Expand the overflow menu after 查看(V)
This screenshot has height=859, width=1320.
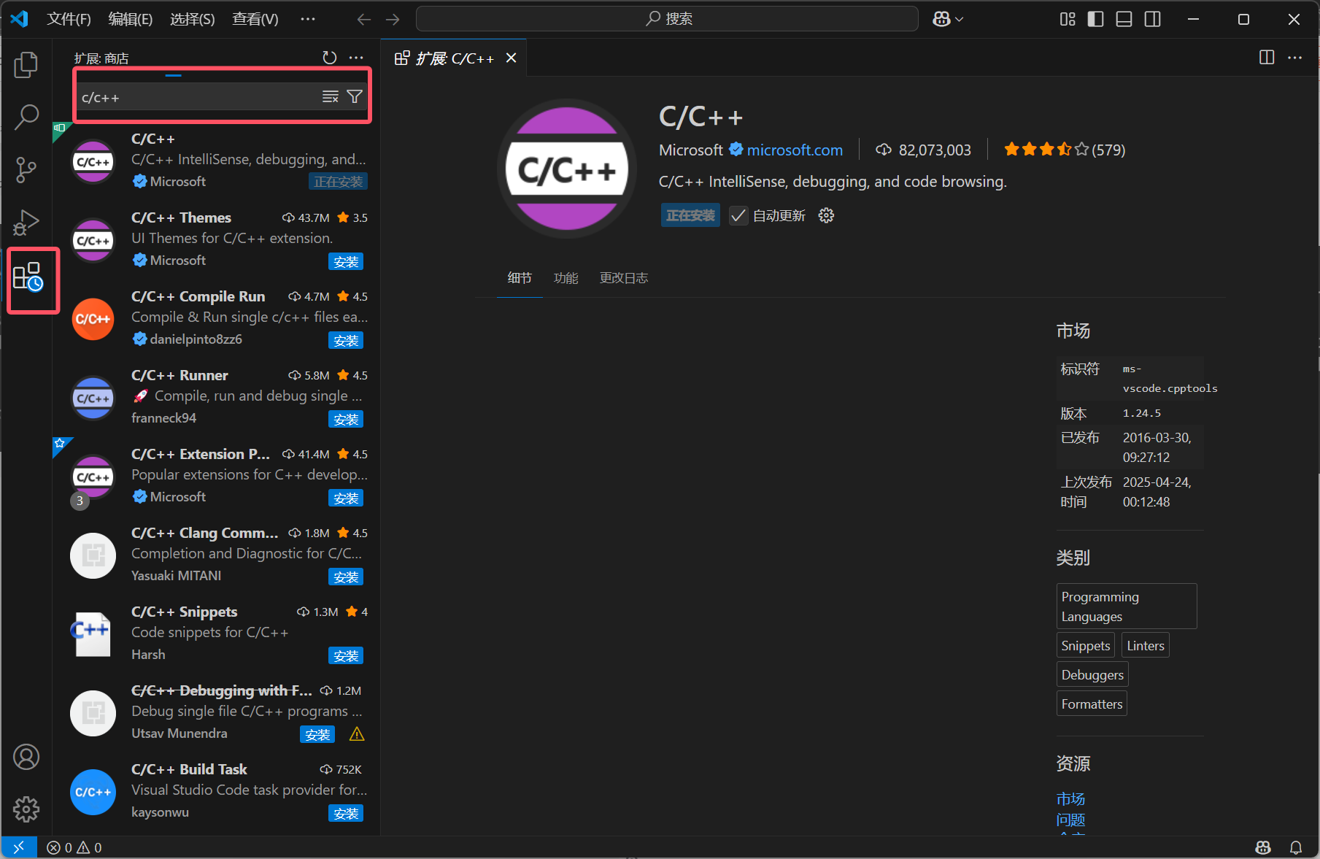coord(308,19)
